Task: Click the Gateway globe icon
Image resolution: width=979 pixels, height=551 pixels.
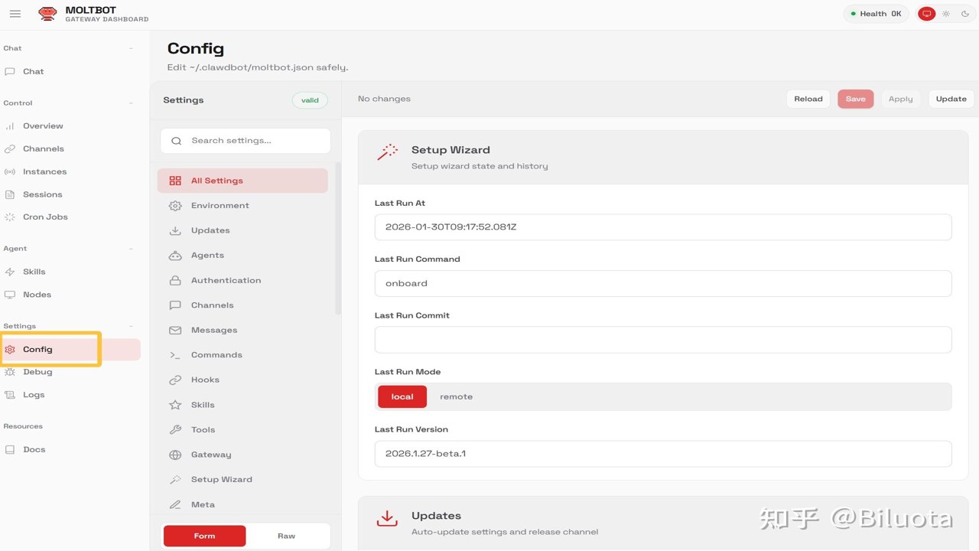Action: (175, 455)
